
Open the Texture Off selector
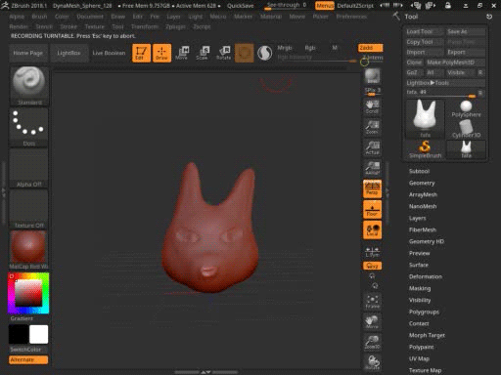(29, 209)
